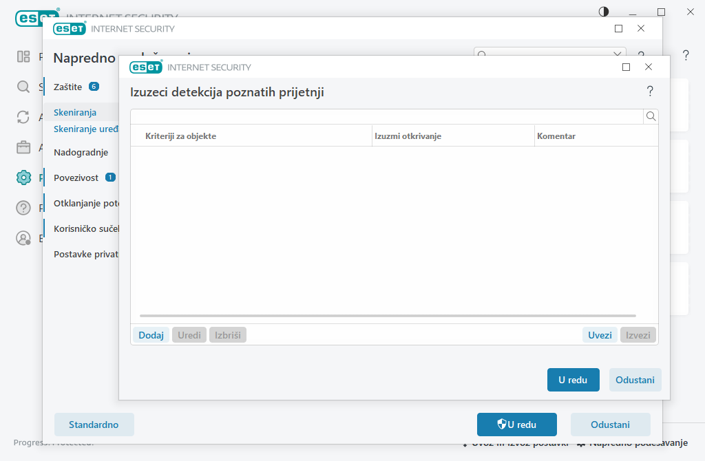Click help question mark in main window
This screenshot has width=705, height=461.
686,55
